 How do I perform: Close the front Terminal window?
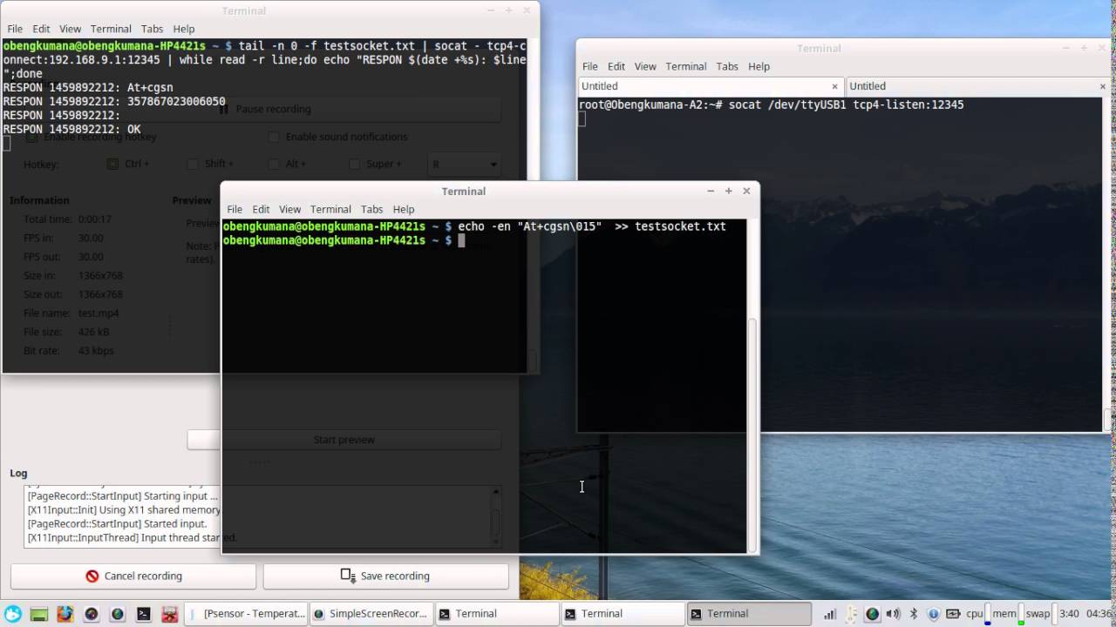click(746, 191)
